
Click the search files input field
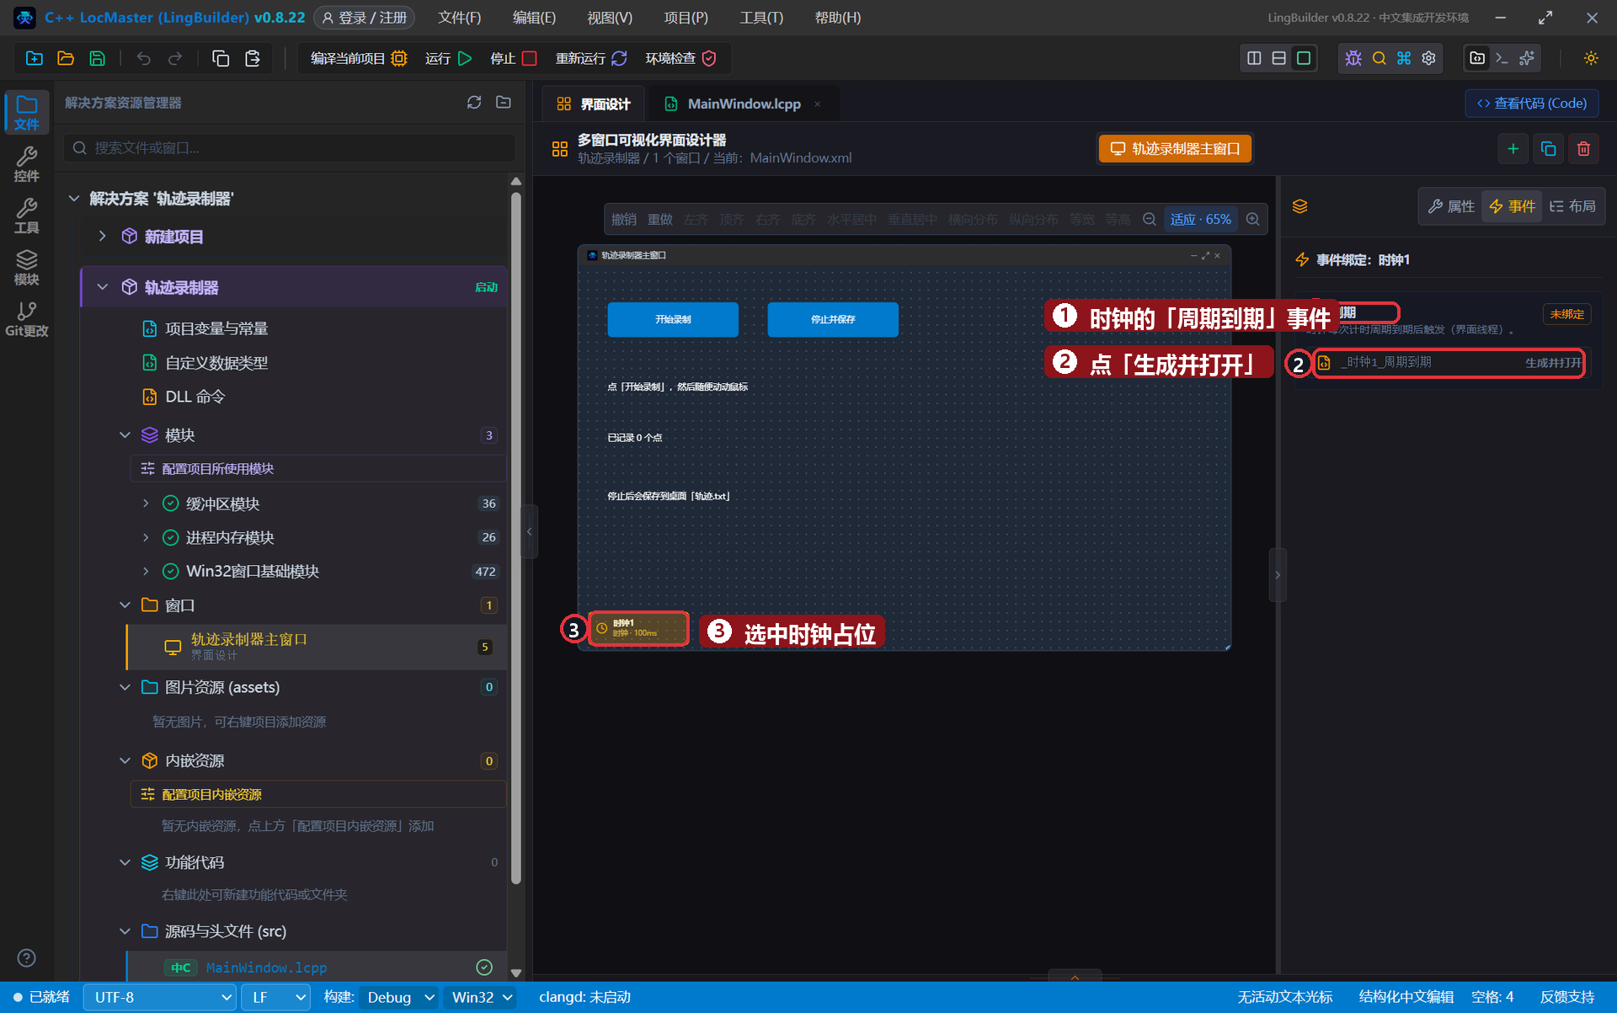[290, 147]
